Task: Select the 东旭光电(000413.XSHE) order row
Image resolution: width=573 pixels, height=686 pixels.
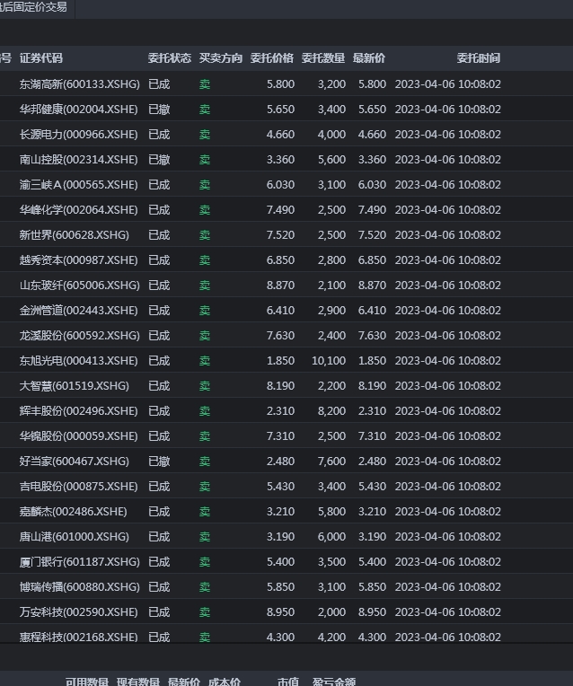Action: pyautogui.click(x=286, y=360)
